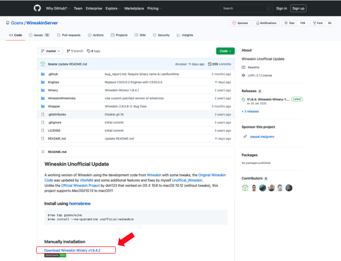View the 729 stargazers count

302,23
